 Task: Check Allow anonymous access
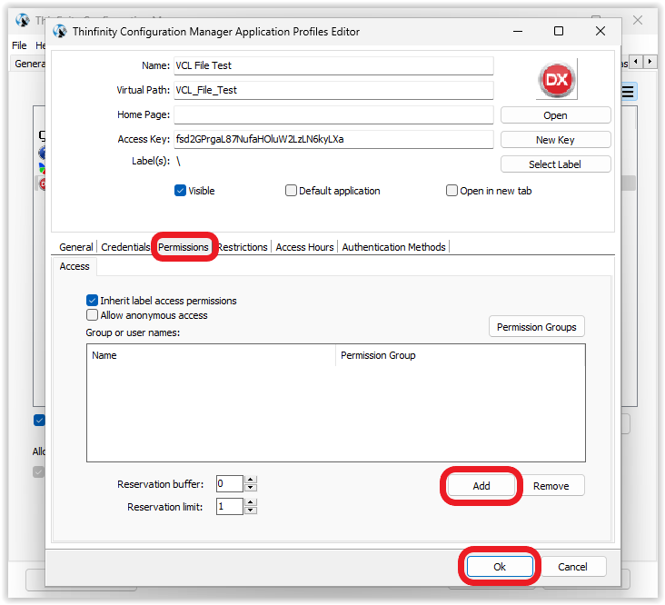(92, 315)
